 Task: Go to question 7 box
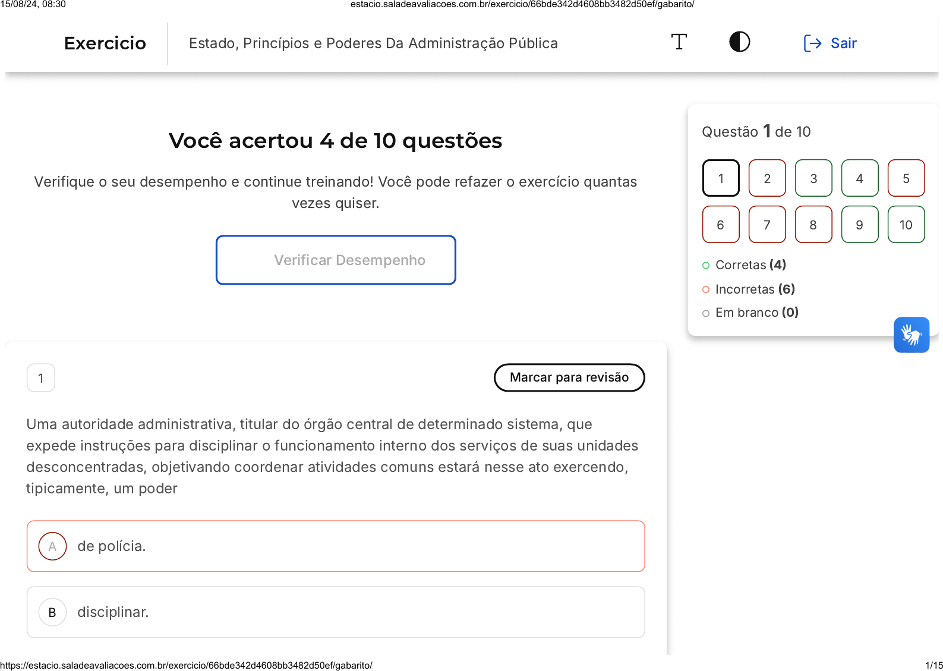767,225
